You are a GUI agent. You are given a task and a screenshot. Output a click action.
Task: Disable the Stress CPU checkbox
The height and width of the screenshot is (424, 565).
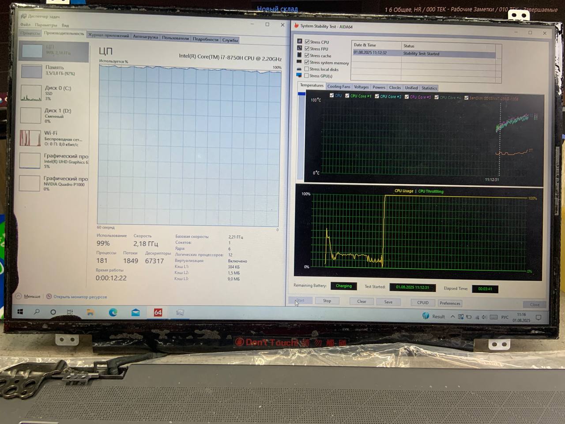(307, 42)
